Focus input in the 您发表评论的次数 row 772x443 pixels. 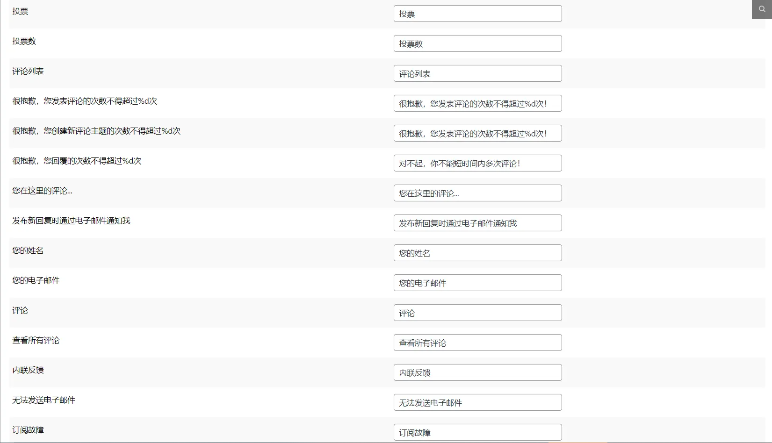[477, 103]
